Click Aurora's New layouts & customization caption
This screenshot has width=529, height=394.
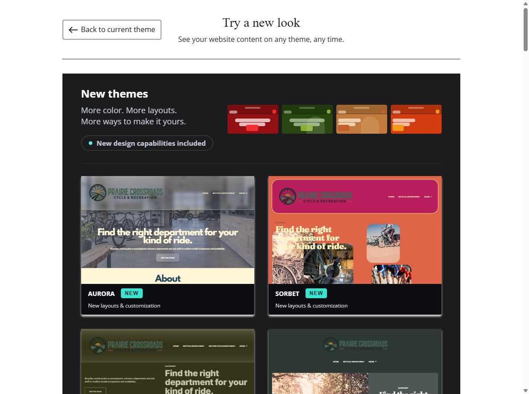124,306
